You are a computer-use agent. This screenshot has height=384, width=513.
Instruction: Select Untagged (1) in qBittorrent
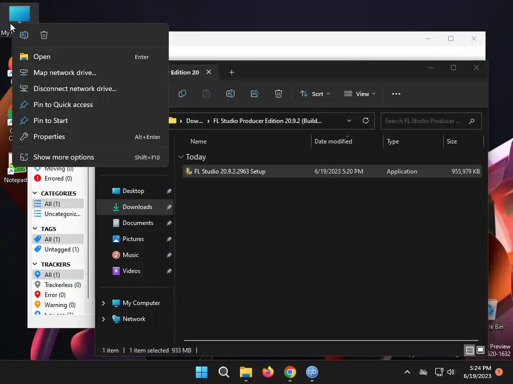[x=58, y=249]
